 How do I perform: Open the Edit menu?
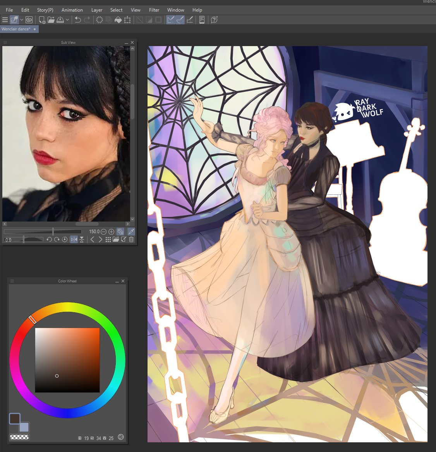[x=25, y=10]
